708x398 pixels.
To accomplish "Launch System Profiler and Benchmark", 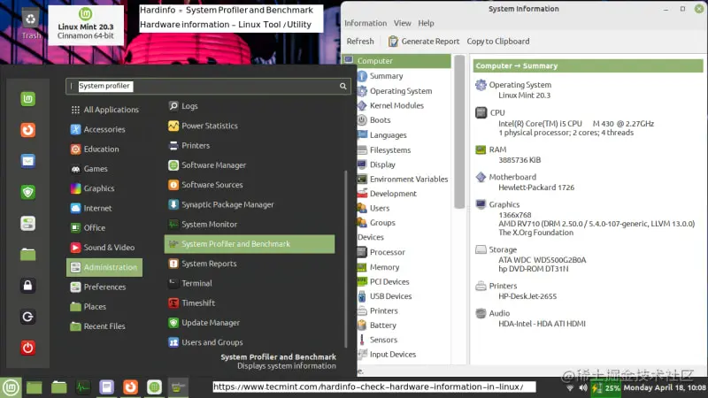I will click(250, 244).
